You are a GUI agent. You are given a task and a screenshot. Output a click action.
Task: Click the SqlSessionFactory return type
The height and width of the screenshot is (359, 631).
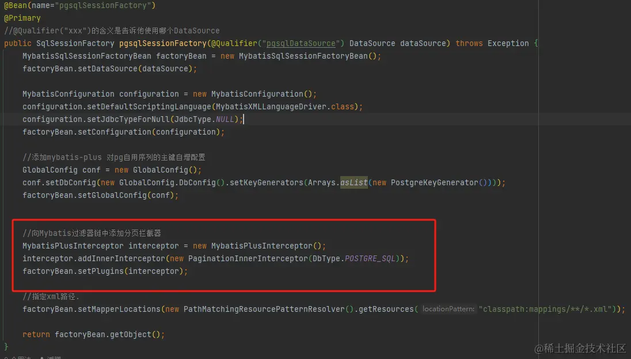click(75, 43)
